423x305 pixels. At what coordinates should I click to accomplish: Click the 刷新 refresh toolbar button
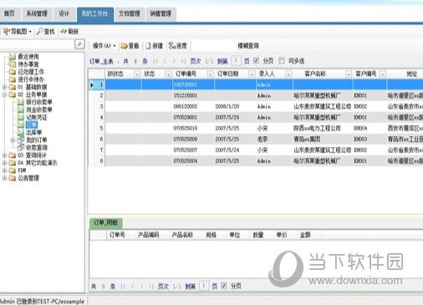tap(69, 32)
